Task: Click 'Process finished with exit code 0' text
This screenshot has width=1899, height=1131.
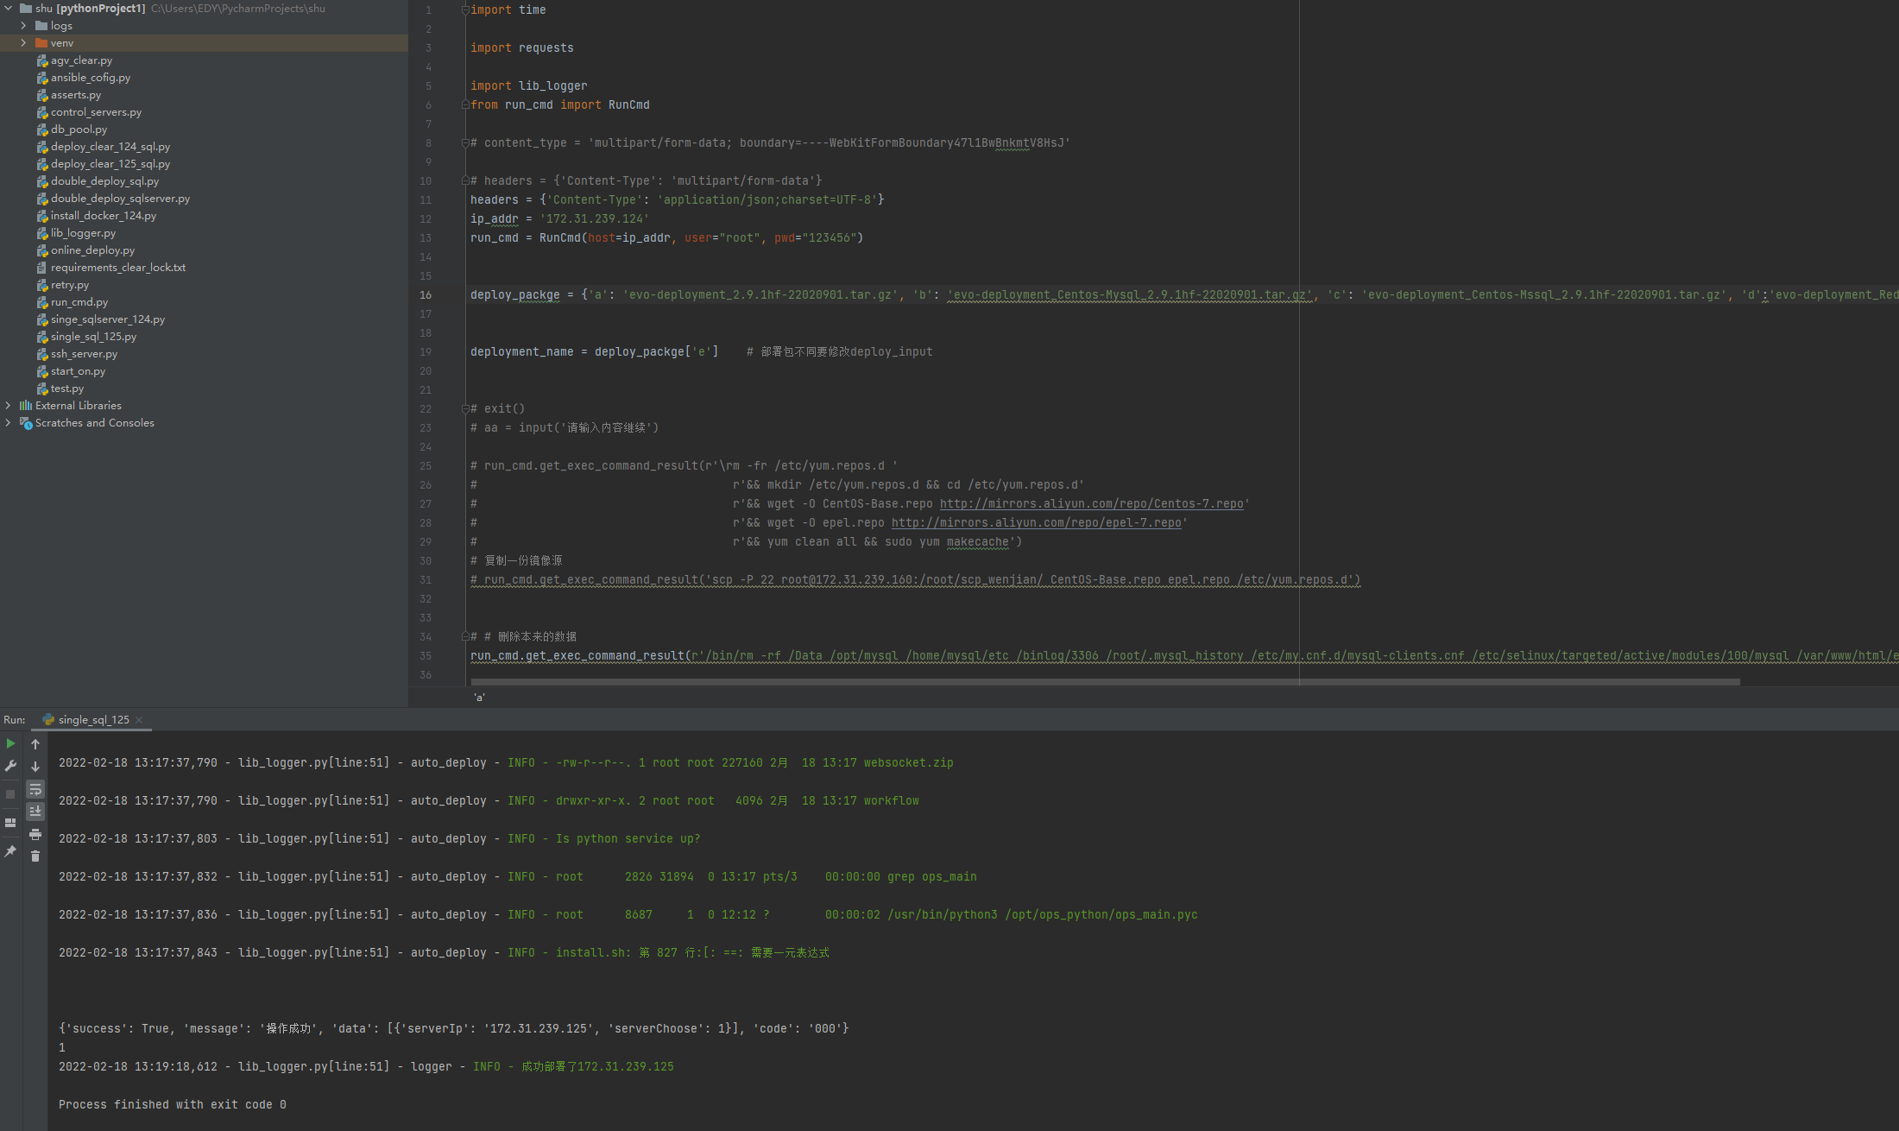Action: pos(172,1105)
